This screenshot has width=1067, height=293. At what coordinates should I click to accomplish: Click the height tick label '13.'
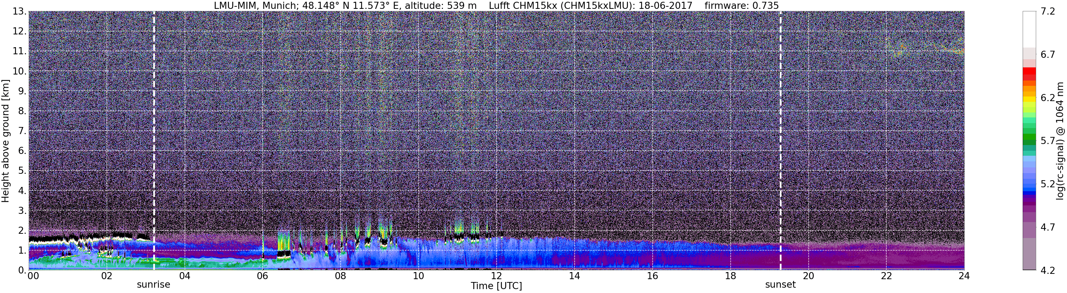pyautogui.click(x=20, y=12)
